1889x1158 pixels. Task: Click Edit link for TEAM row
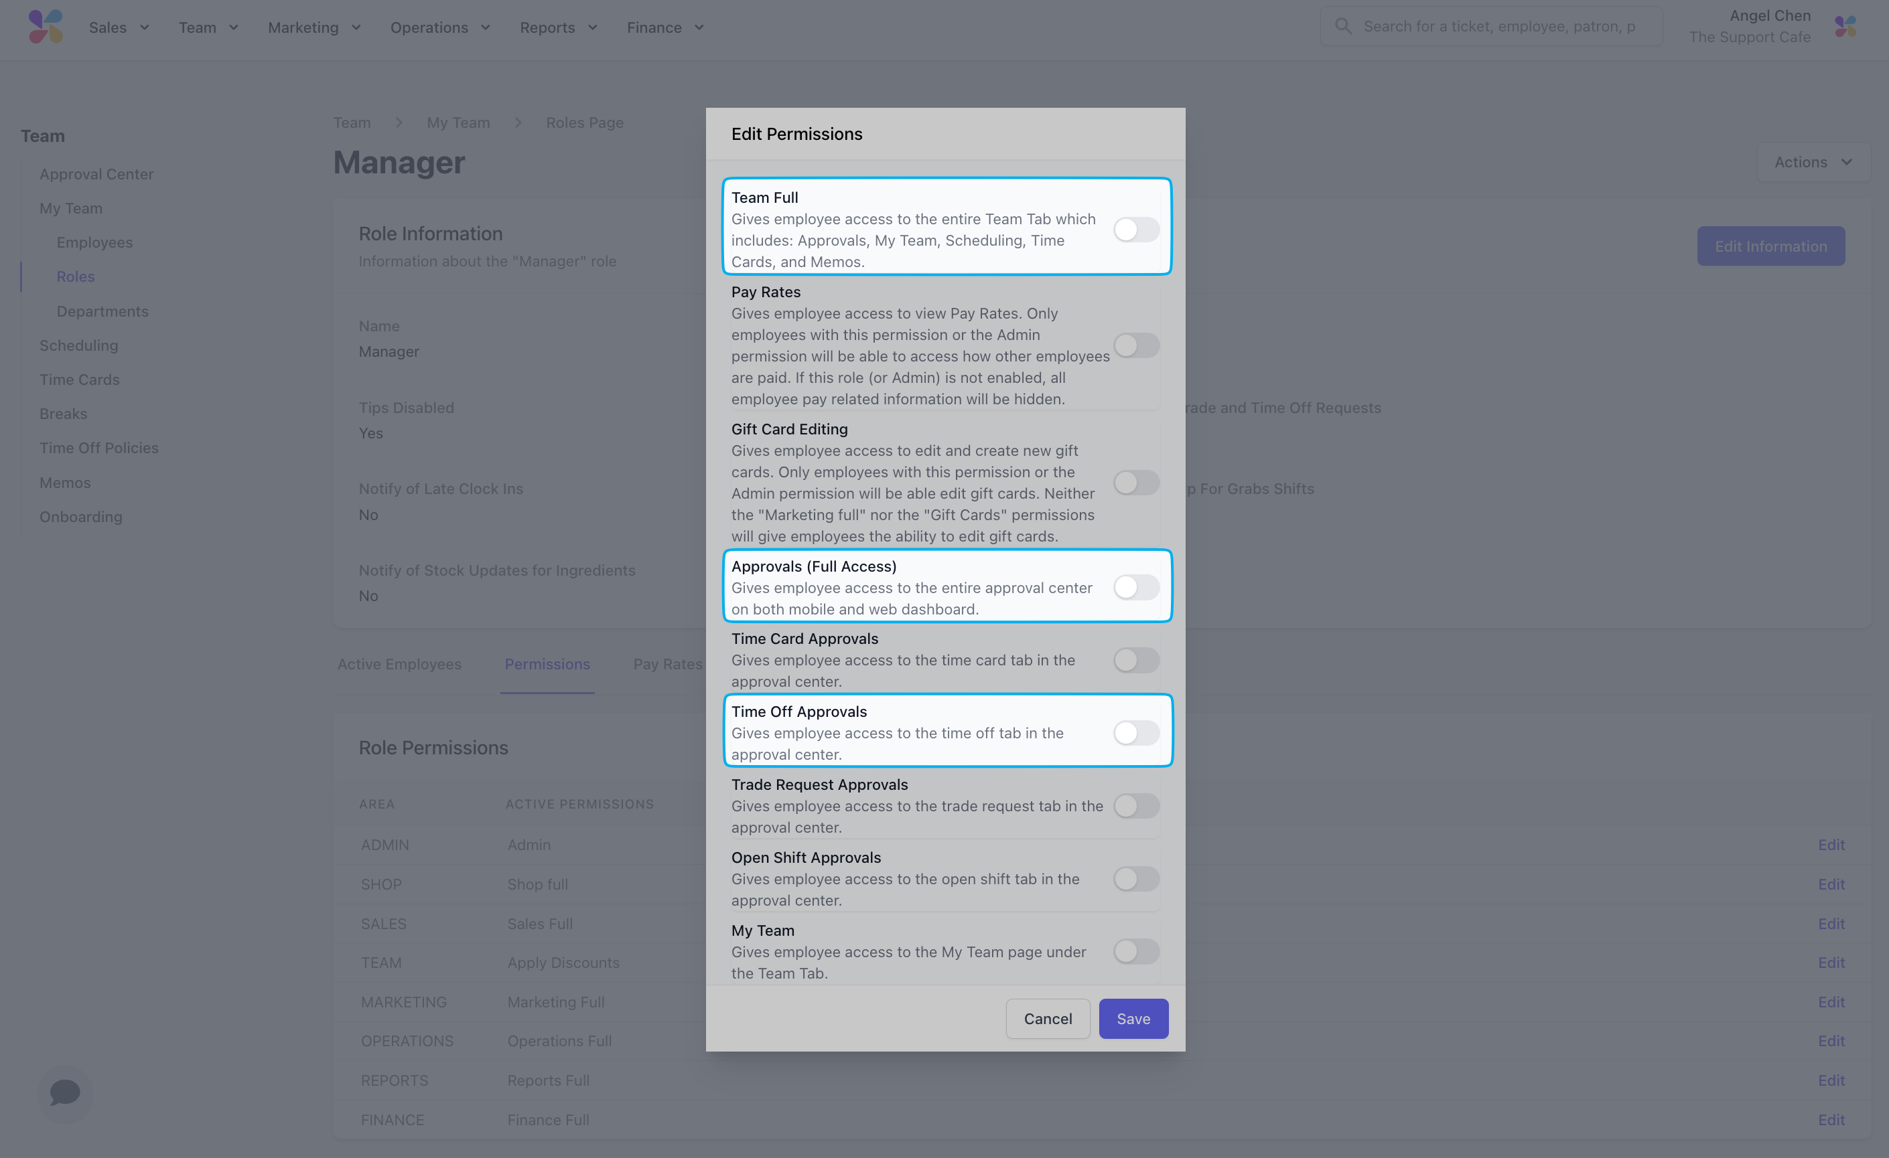1831,963
